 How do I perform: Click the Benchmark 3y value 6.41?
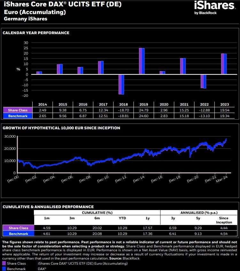[x=173, y=234]
